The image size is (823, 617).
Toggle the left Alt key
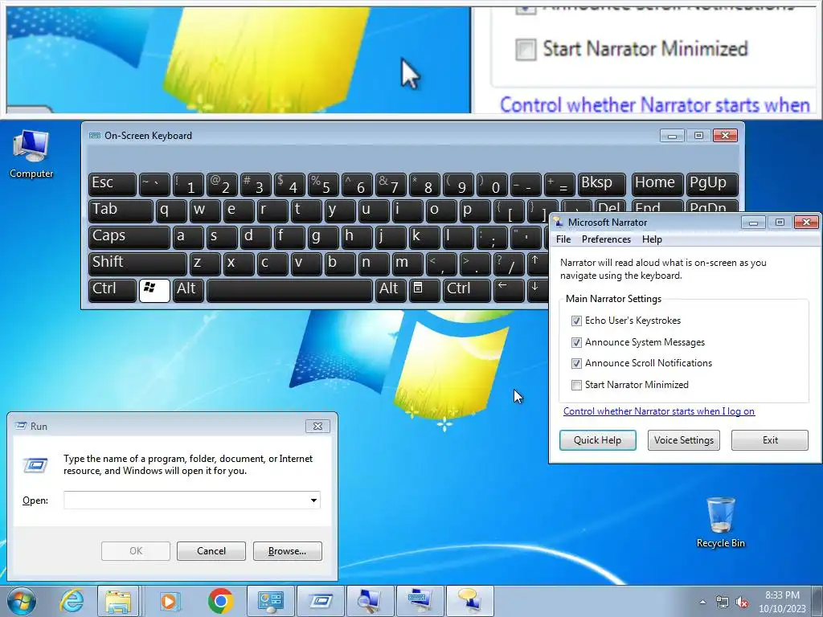[x=188, y=290]
